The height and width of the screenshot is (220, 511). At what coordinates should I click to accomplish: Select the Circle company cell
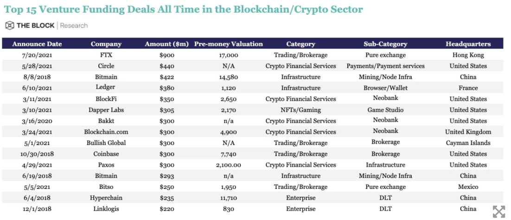[x=106, y=66]
